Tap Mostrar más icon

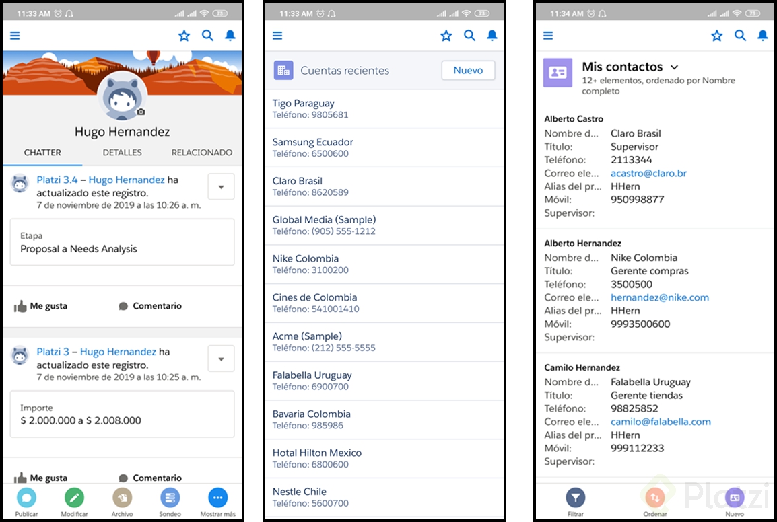(217, 498)
